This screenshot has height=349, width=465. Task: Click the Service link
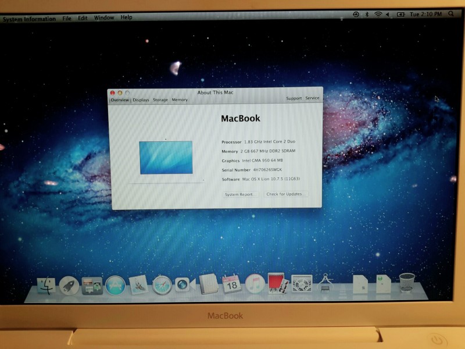point(312,98)
